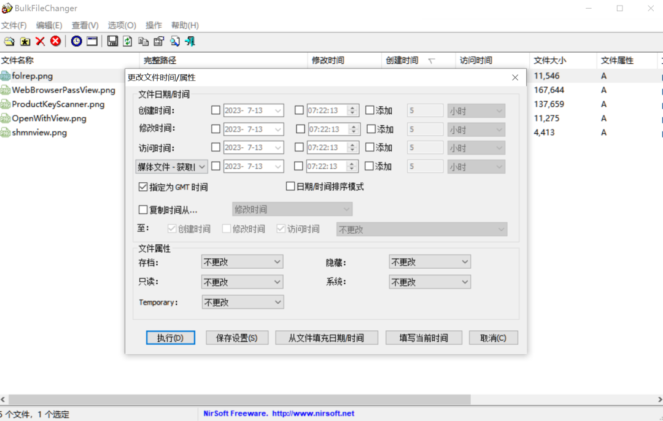
Task: Click the magnifier find icon in toolbar
Action: point(175,41)
